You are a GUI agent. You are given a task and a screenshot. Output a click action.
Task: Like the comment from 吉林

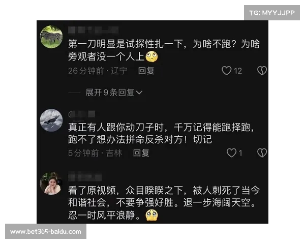click(231, 153)
